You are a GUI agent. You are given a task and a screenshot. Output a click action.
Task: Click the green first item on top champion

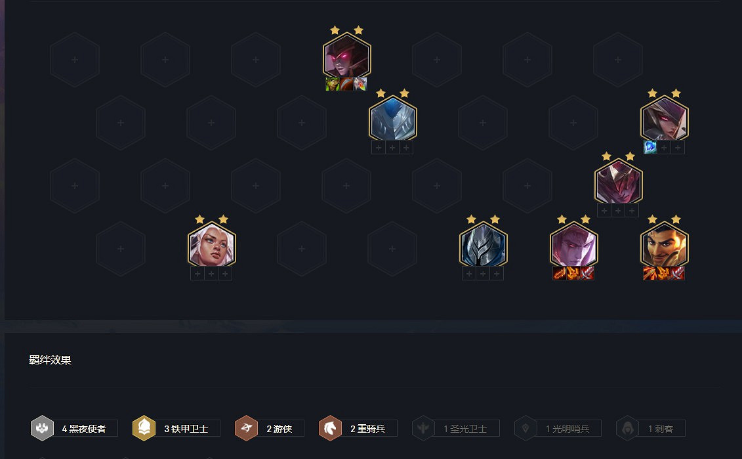pos(333,84)
